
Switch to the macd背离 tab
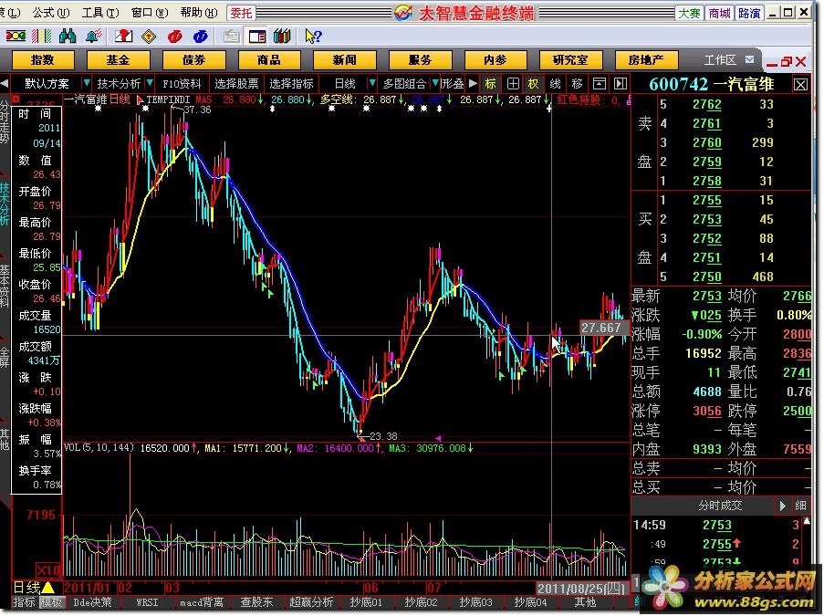tap(202, 602)
